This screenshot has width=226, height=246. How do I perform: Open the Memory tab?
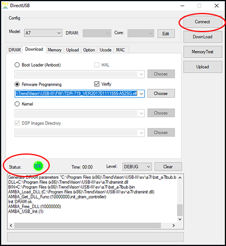pyautogui.click(x=55, y=50)
